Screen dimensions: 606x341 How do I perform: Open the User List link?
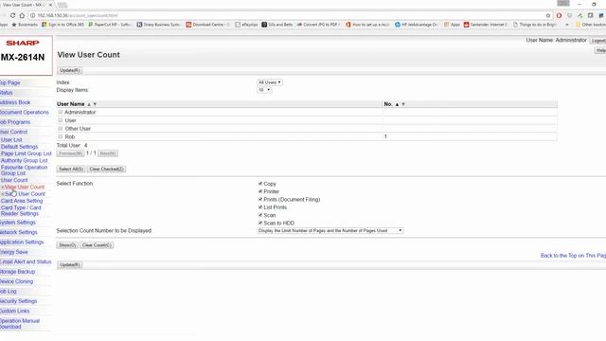click(11, 140)
